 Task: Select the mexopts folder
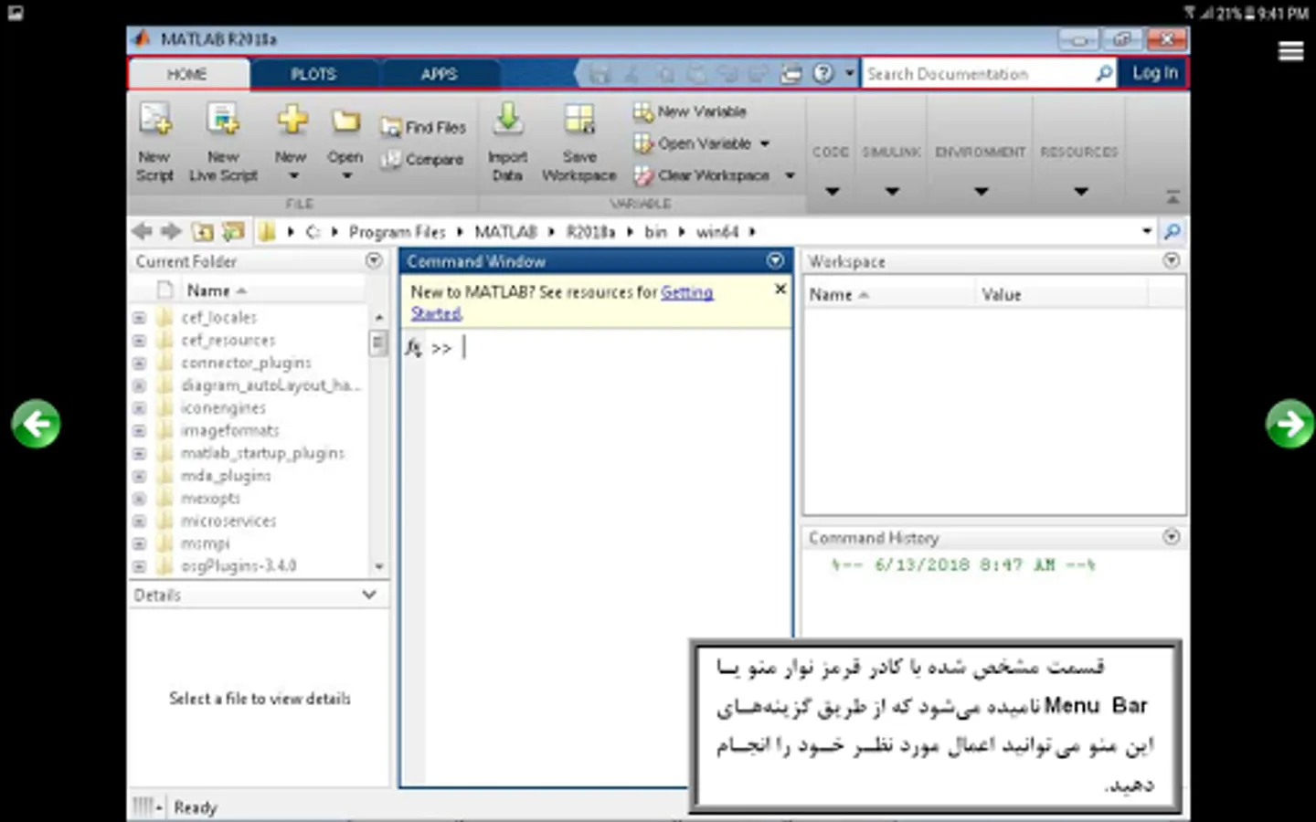coord(210,499)
